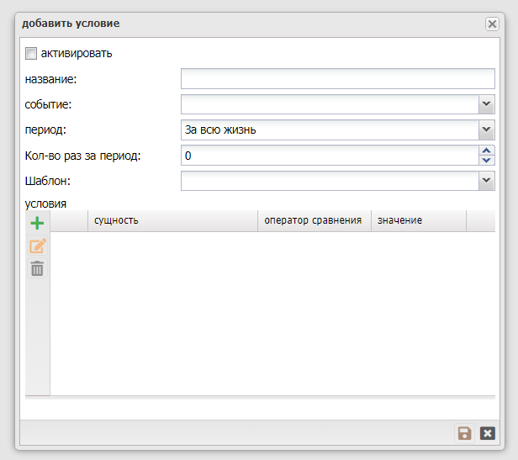Click inside the событие input field

[x=329, y=104]
